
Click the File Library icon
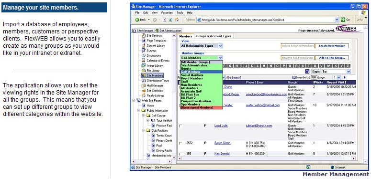click(x=144, y=71)
